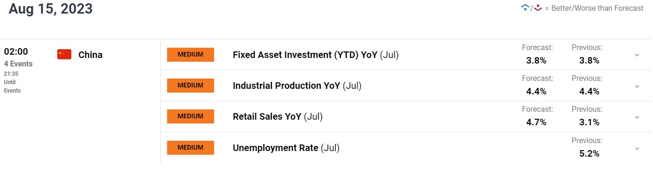
Task: Click the China country label
Action: [91, 55]
